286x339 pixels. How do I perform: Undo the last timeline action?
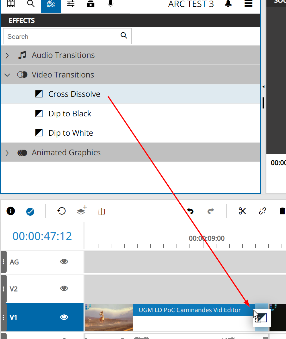click(x=190, y=211)
